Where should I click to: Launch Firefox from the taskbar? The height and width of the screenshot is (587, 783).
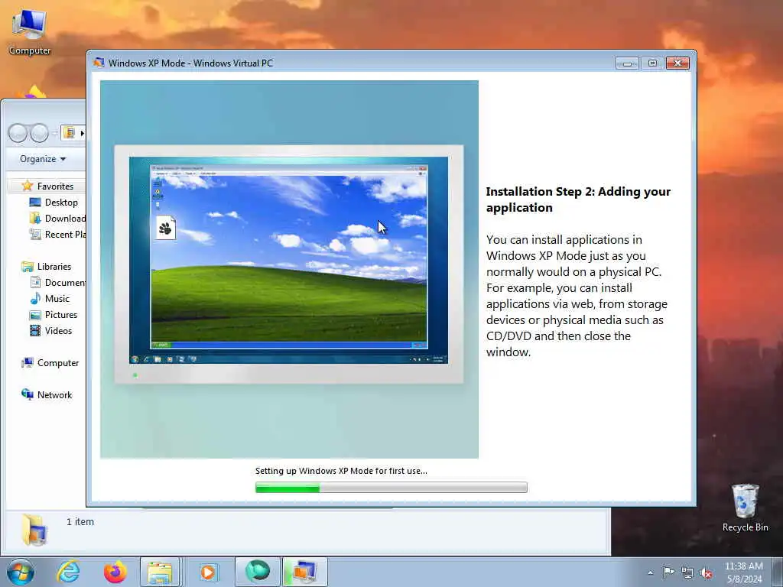point(115,572)
